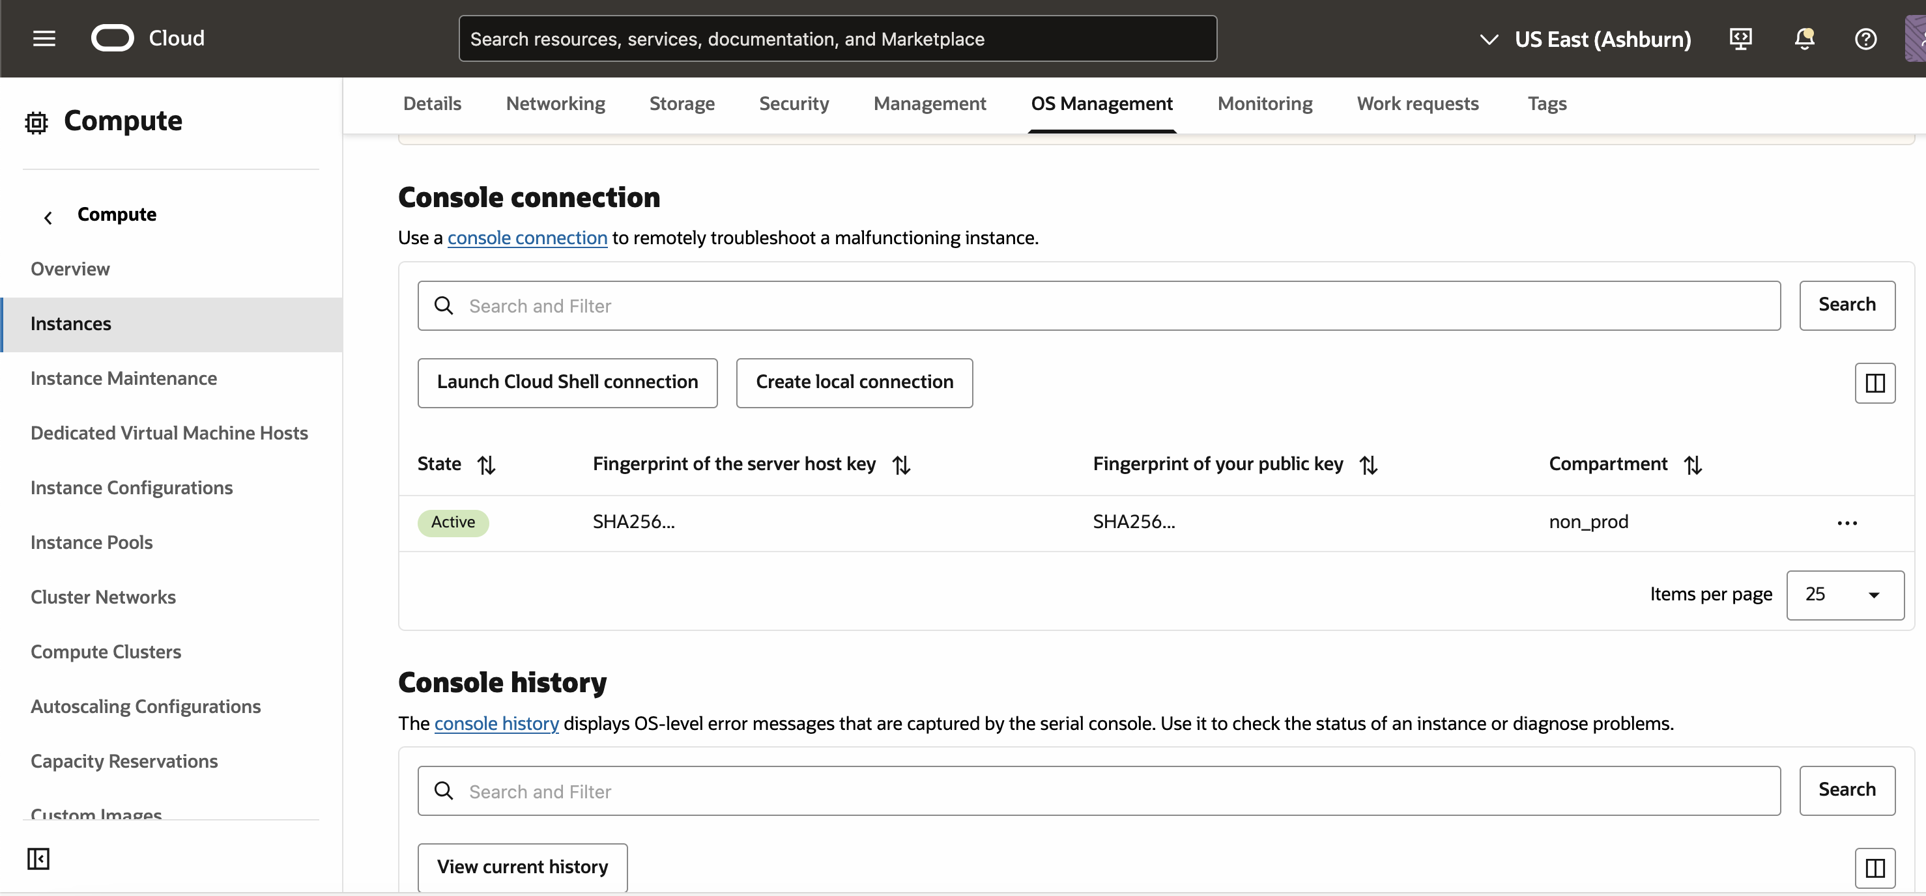Open the hamburger navigation menu
This screenshot has height=896, width=1926.
click(x=44, y=38)
